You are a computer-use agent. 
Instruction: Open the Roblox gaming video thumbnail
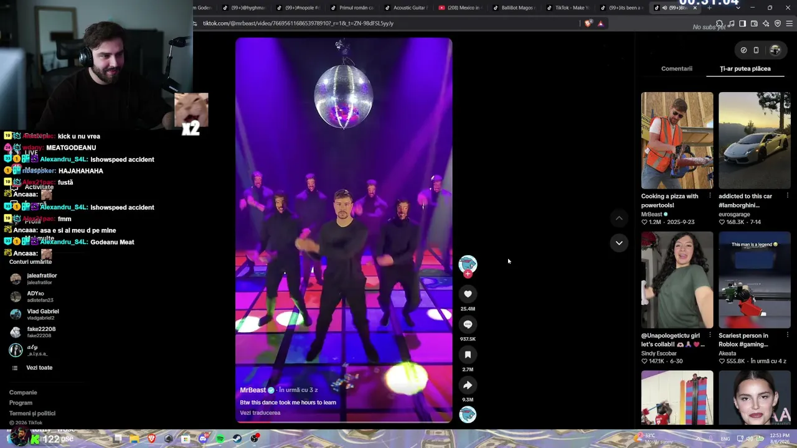(755, 280)
